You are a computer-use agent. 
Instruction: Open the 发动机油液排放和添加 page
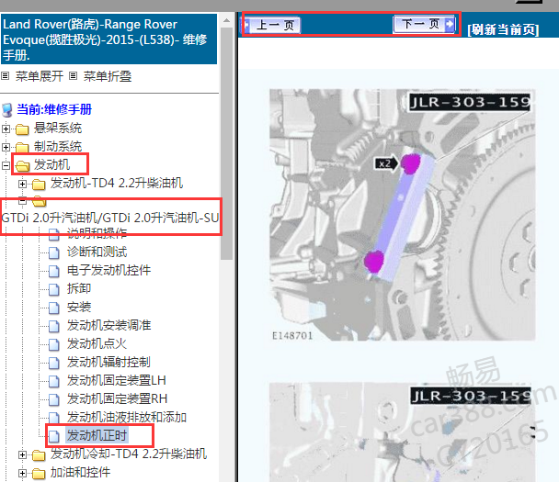pos(127,417)
